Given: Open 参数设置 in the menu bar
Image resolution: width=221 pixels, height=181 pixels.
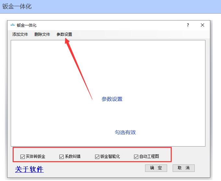Looking at the screenshot, I should point(64,34).
